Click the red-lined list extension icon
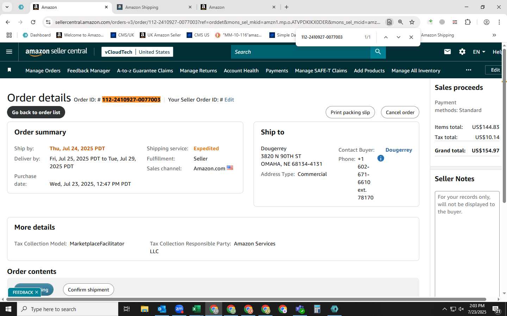The image size is (507, 316). point(455,22)
